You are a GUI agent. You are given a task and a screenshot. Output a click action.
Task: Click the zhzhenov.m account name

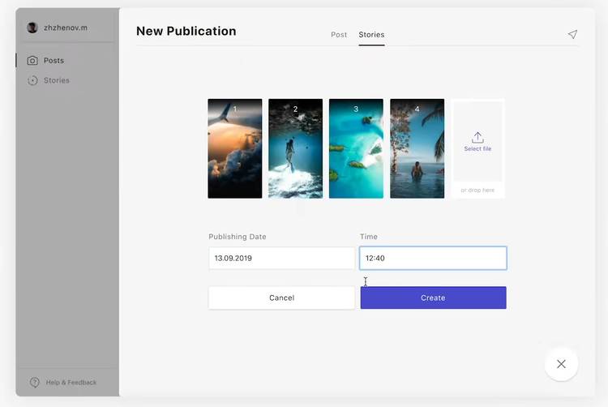click(66, 28)
